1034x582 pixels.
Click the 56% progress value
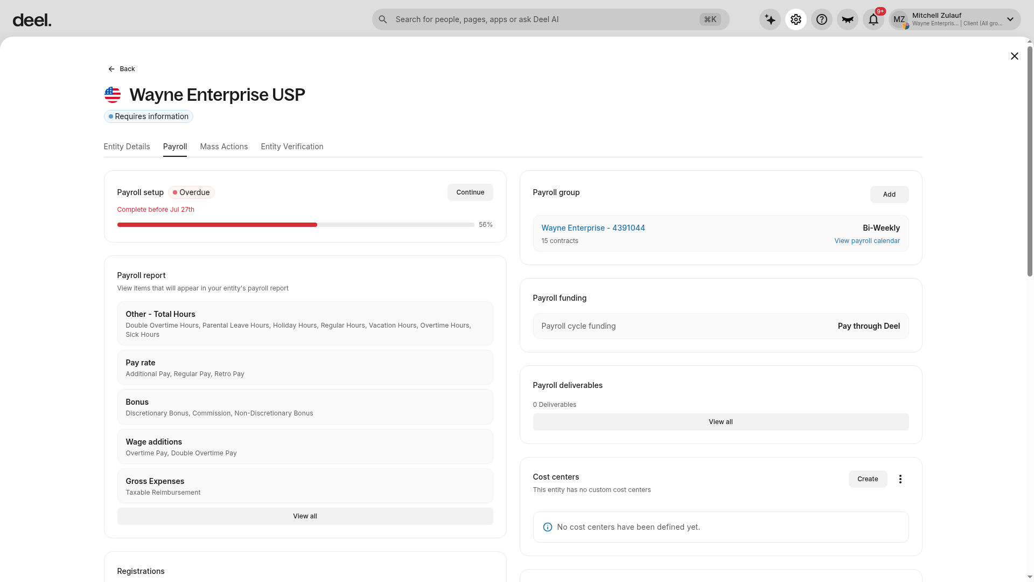(x=486, y=225)
